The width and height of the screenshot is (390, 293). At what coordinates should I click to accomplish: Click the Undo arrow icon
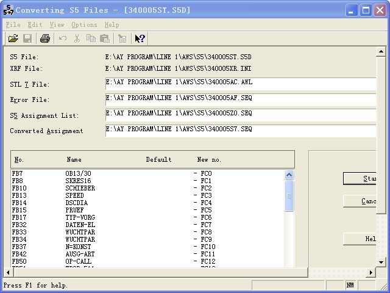[x=63, y=38]
